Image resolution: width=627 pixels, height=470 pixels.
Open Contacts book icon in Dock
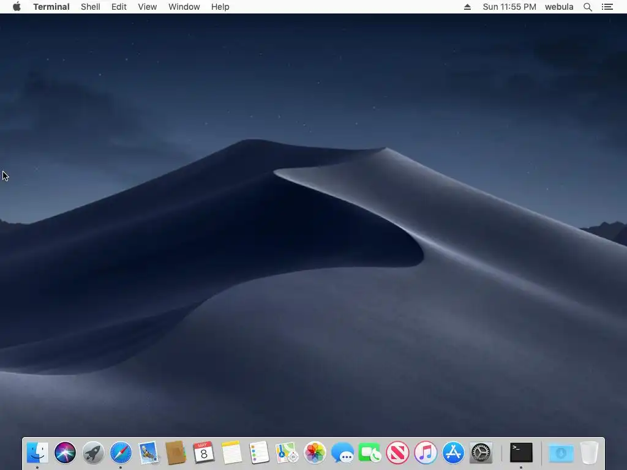(x=176, y=453)
